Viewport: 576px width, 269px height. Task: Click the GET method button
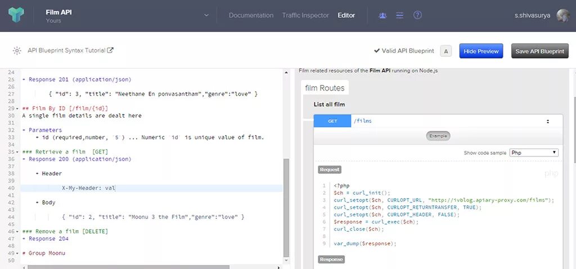pos(332,121)
